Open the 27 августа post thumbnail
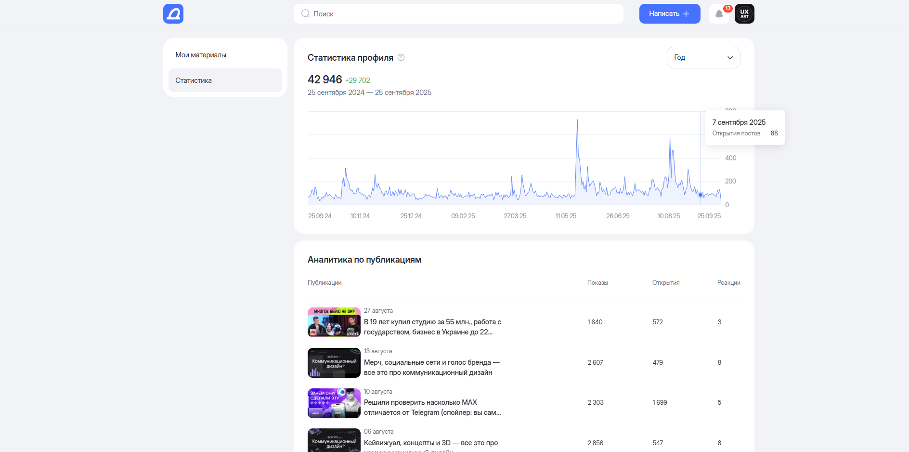909x452 pixels. (x=334, y=322)
